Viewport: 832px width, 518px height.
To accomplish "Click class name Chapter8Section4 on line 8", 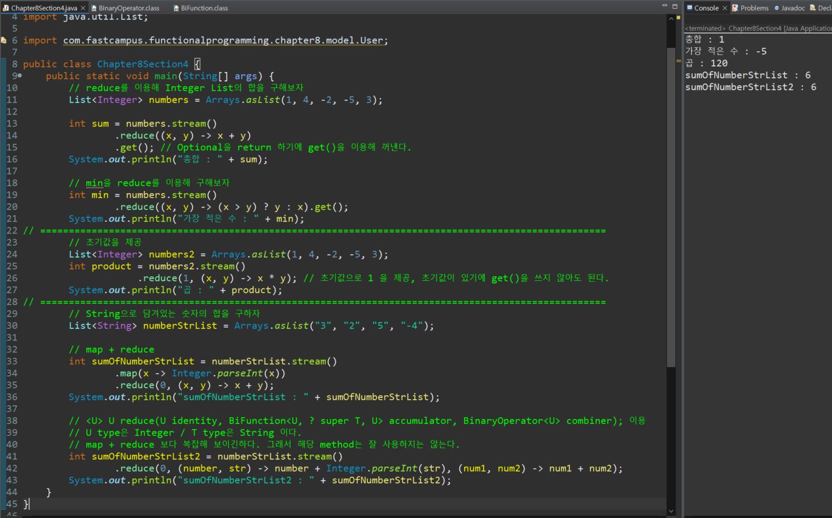I will pyautogui.click(x=142, y=64).
